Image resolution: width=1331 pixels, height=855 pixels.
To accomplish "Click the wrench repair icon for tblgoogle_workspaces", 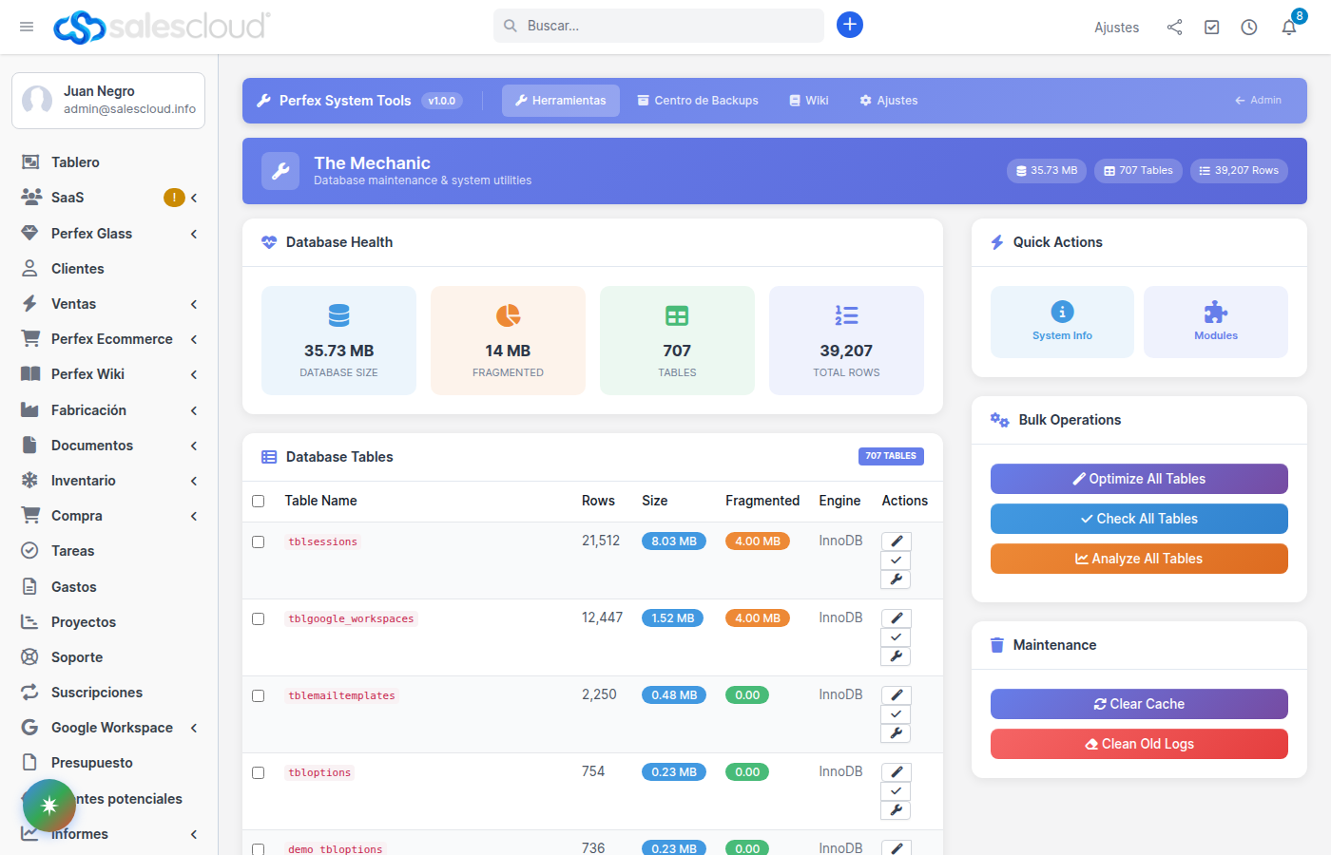I will (x=896, y=656).
